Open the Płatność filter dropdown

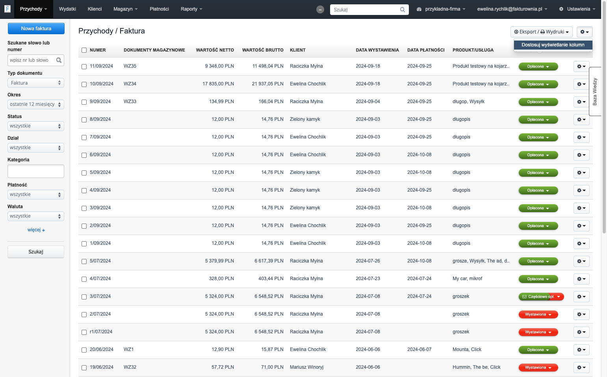(36, 195)
